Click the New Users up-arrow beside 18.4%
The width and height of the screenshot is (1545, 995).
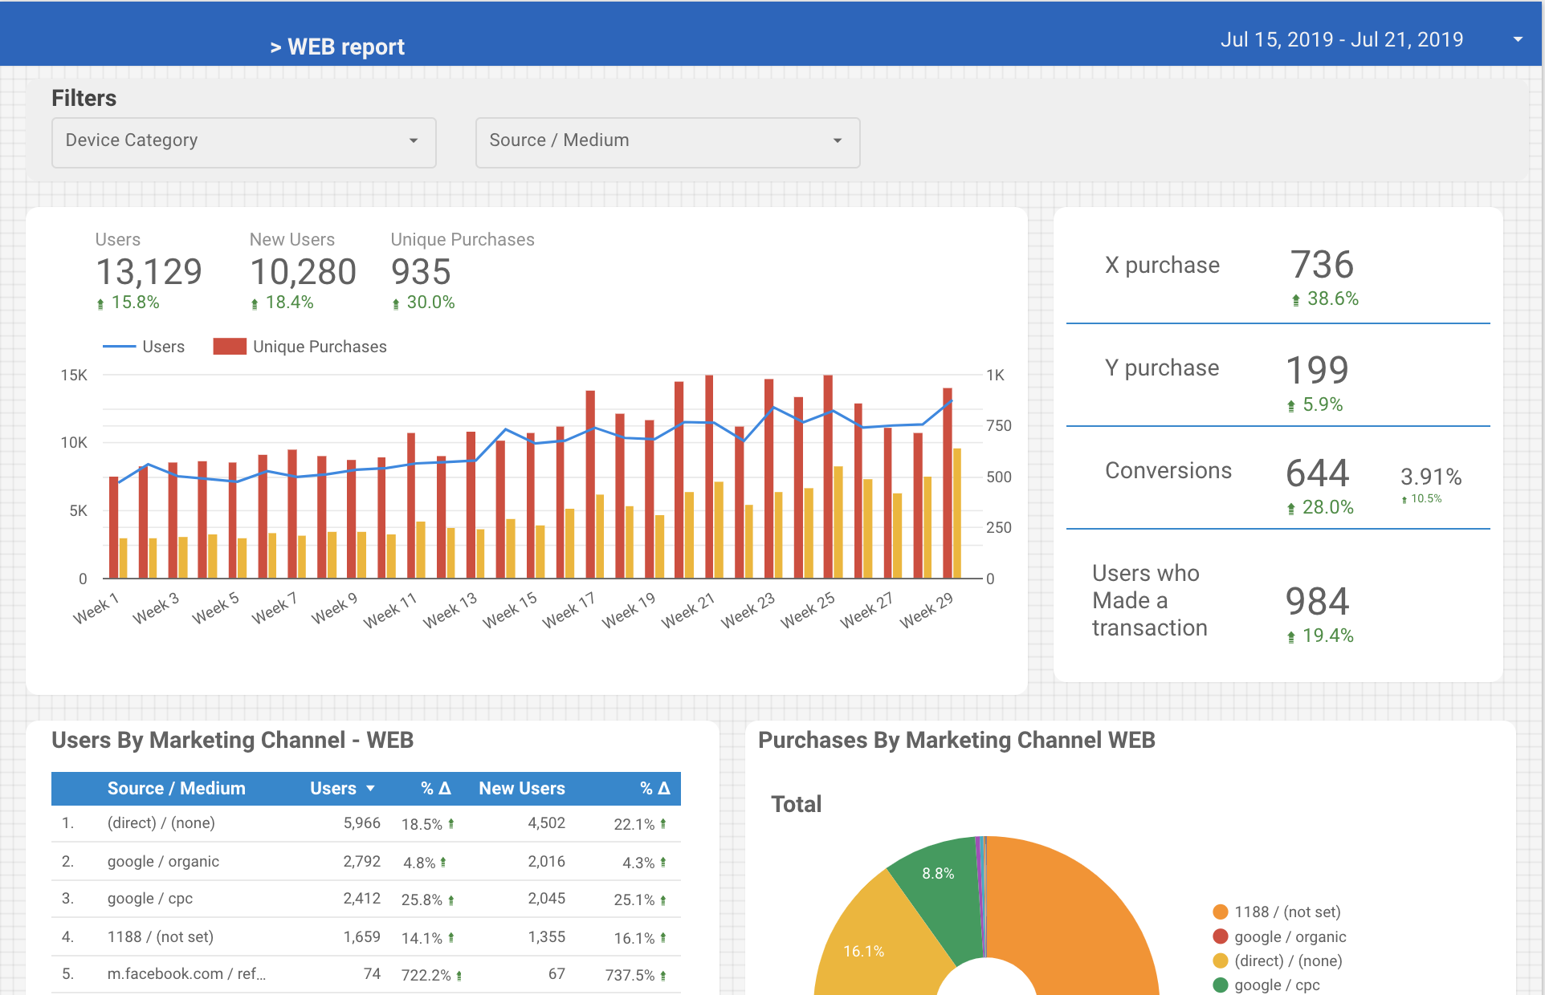pos(255,304)
